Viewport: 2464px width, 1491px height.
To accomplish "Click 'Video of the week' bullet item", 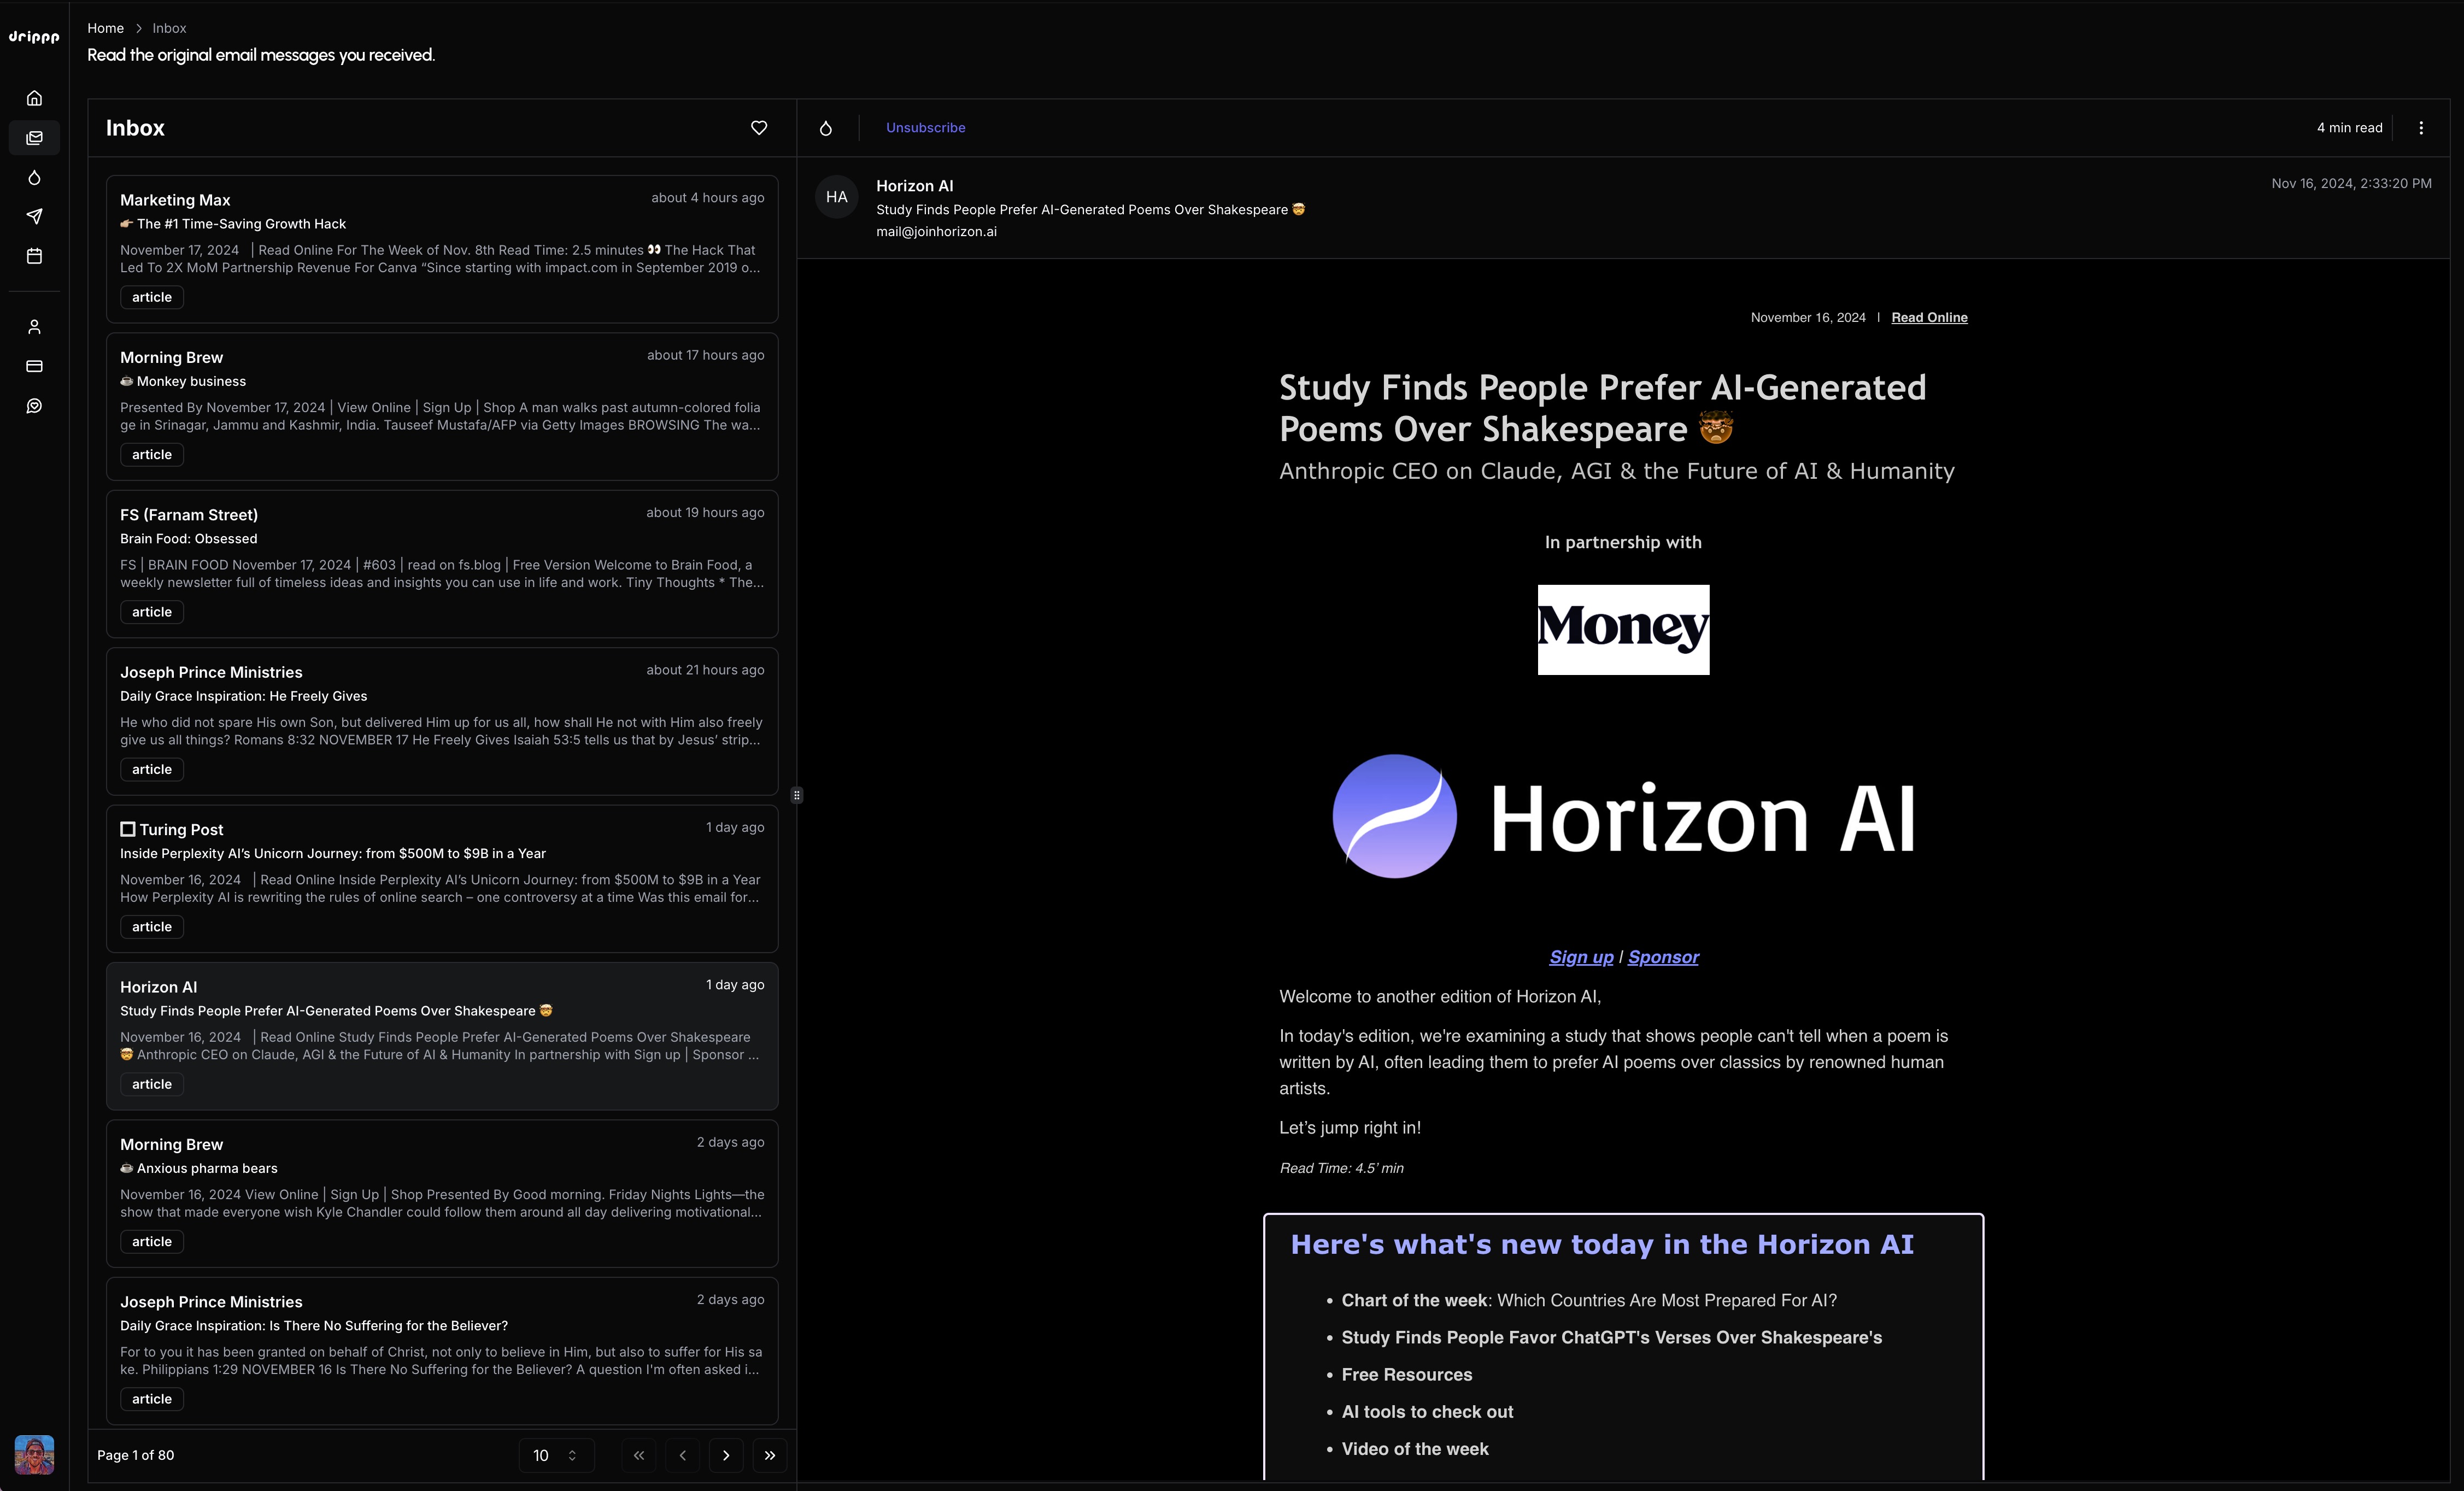I will [x=1414, y=1449].
